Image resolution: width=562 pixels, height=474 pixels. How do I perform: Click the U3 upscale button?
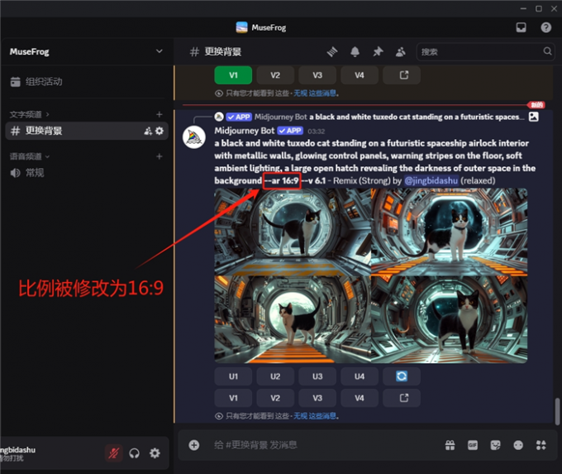[317, 376]
